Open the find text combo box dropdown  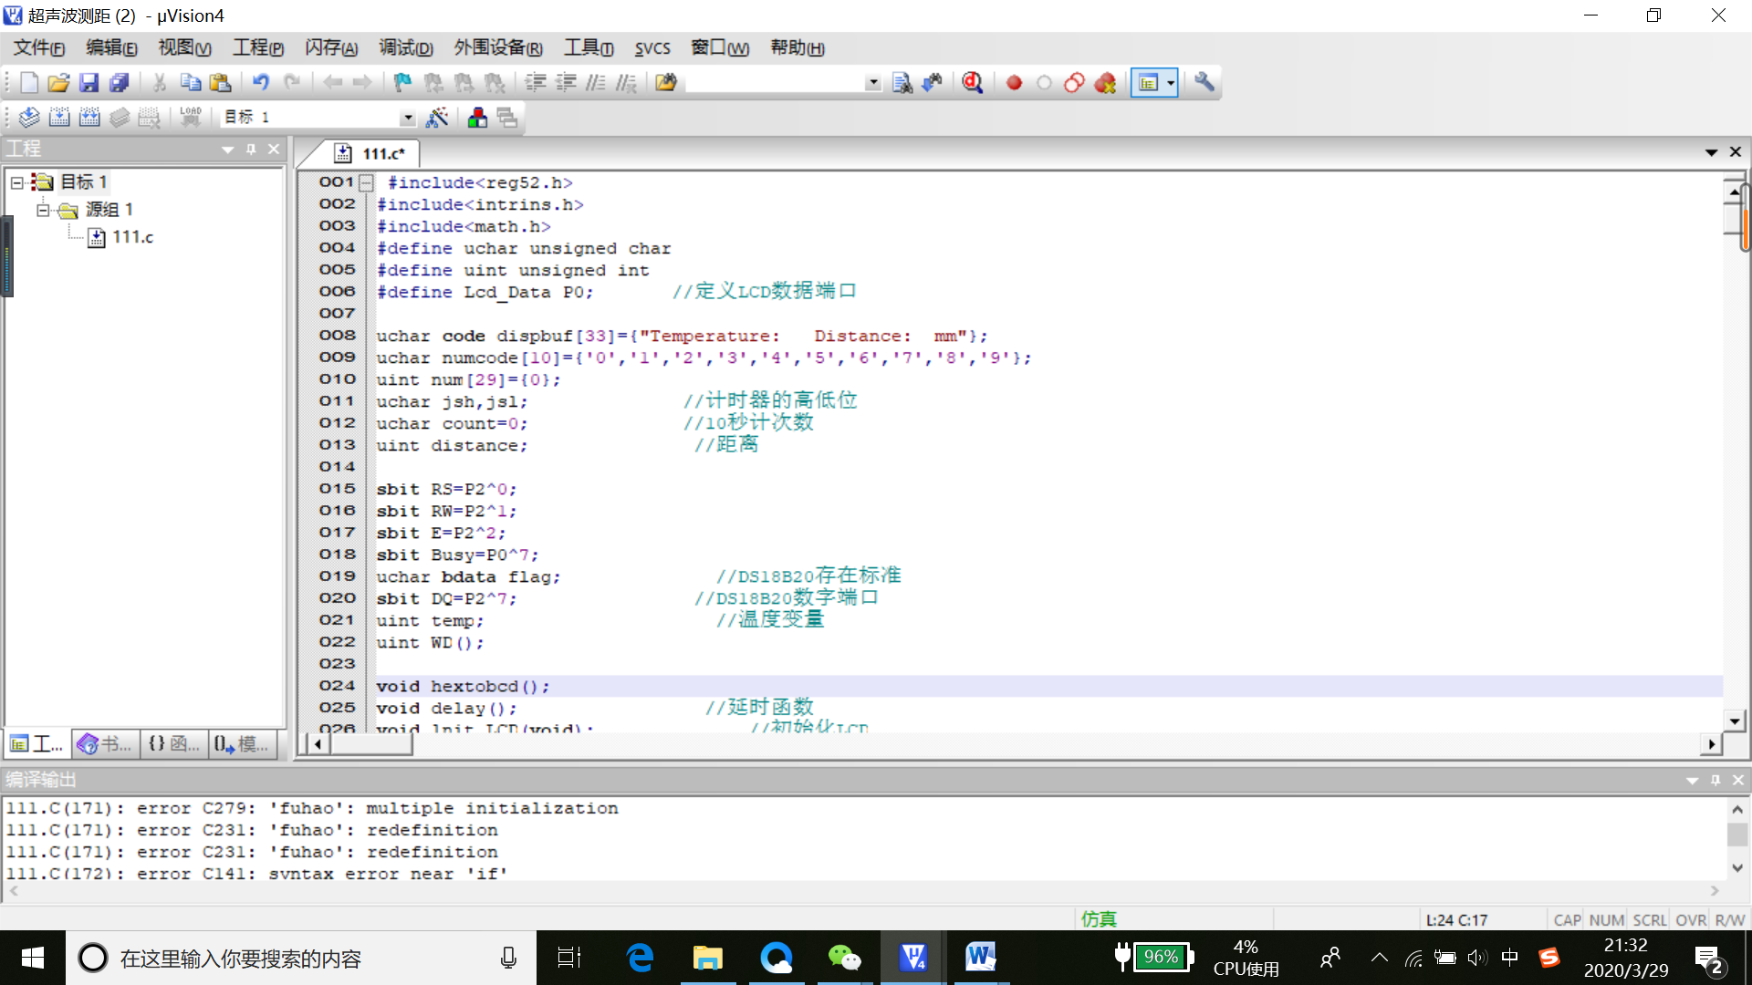pyautogui.click(x=873, y=83)
